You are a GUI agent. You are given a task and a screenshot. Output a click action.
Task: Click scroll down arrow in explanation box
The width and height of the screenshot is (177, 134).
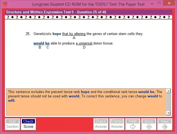pyautogui.click(x=168, y=113)
